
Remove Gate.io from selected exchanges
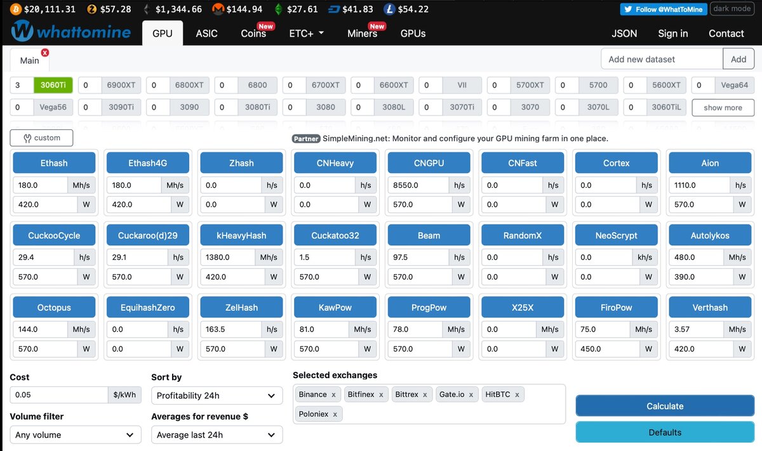pos(471,395)
